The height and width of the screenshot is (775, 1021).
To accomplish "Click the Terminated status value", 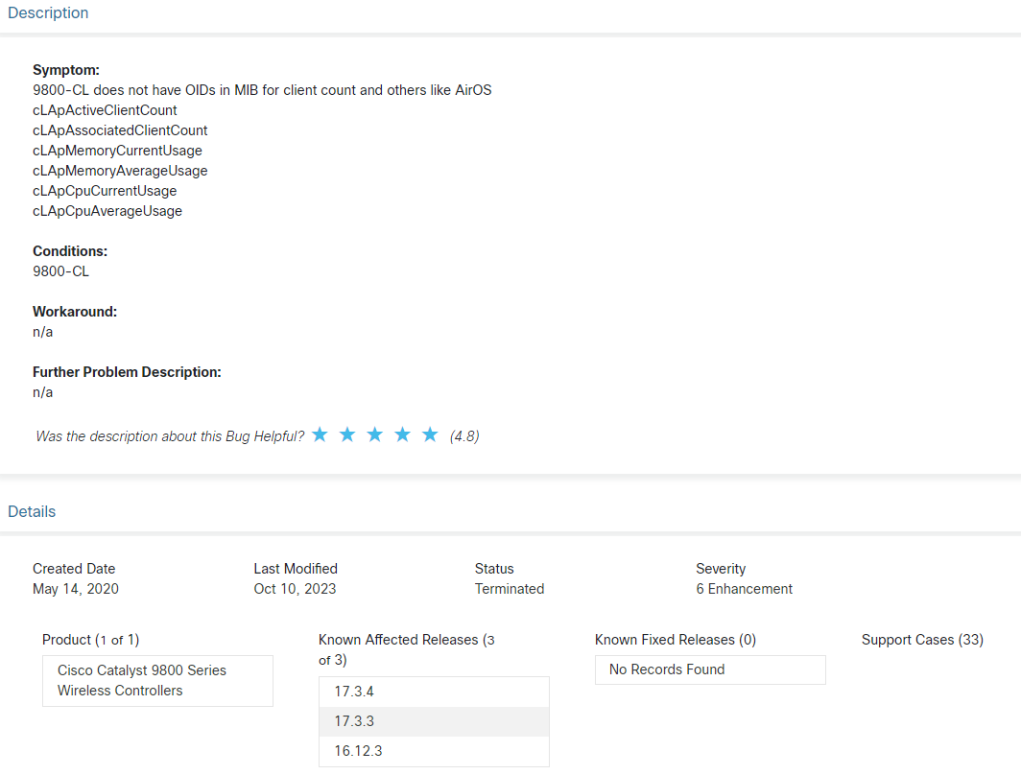I will point(510,589).
